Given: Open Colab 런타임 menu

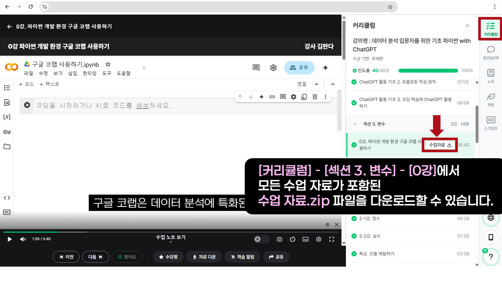Looking at the screenshot, I should tap(90, 73).
